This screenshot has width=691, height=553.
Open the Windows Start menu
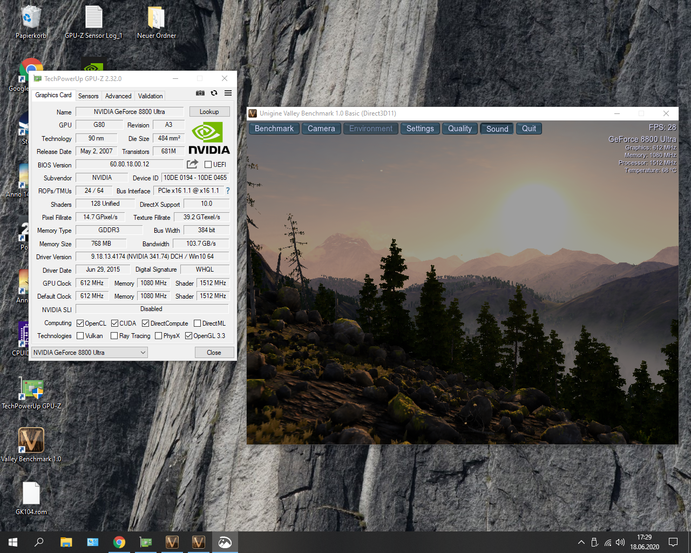pyautogui.click(x=13, y=542)
